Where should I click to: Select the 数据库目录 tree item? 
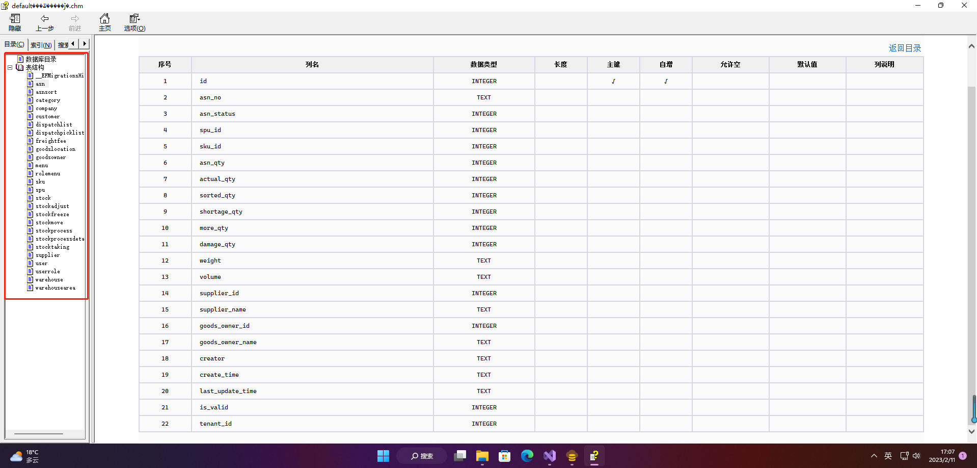41,59
